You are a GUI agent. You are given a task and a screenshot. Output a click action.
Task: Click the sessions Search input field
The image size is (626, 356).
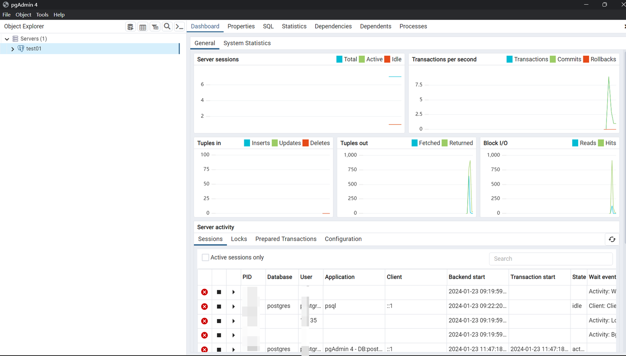tap(551, 259)
